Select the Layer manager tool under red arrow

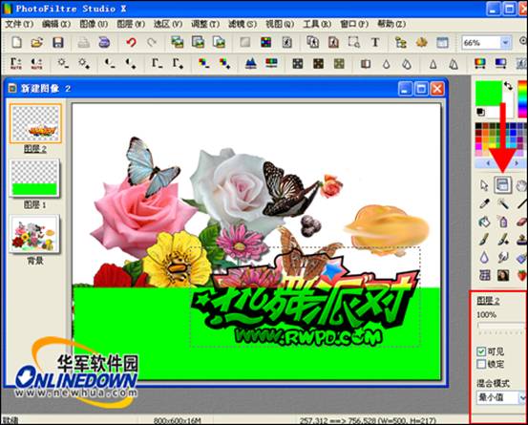[502, 185]
